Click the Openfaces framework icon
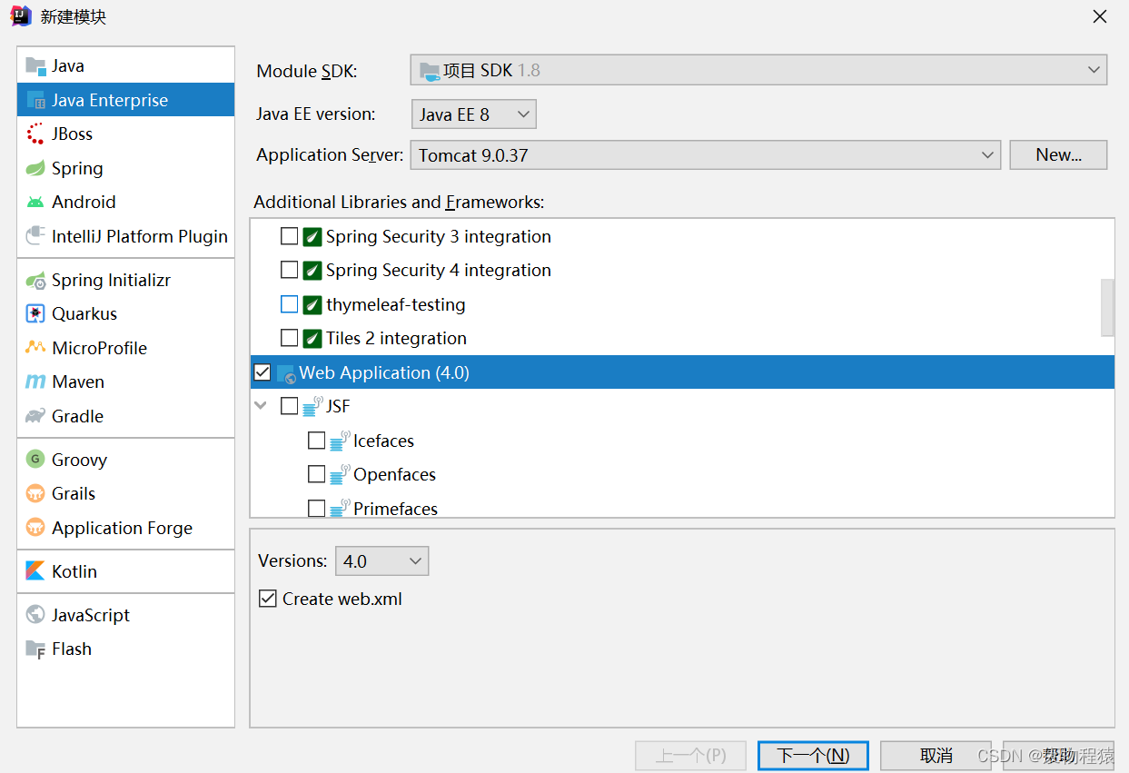1129x773 pixels. (x=340, y=474)
